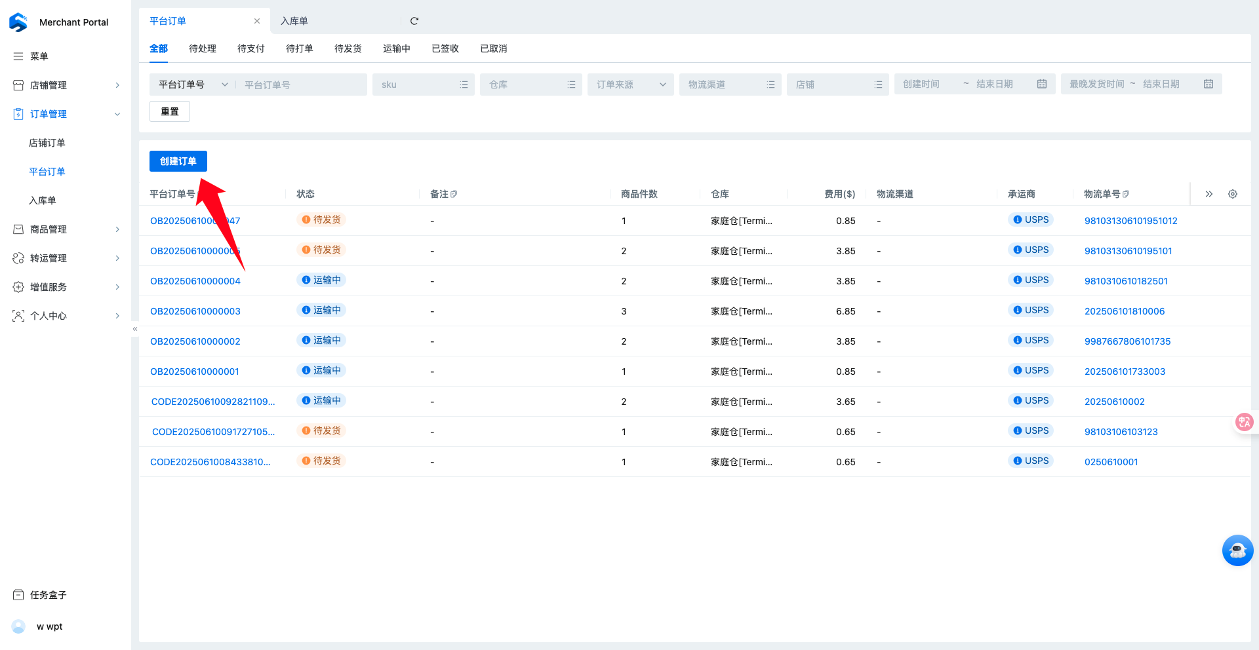Click the 创建订单 button
Screen dimensions: 1259x650
[178, 161]
